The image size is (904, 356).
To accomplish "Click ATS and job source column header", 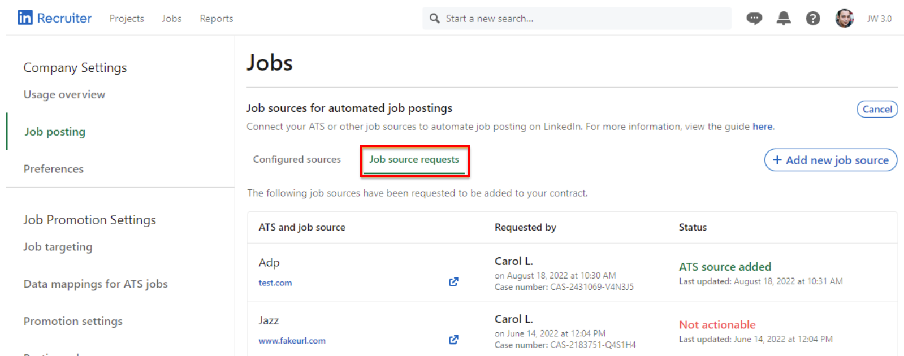I will (302, 227).
